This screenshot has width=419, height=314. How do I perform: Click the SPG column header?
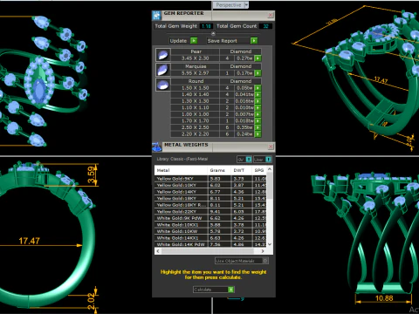pyautogui.click(x=259, y=170)
